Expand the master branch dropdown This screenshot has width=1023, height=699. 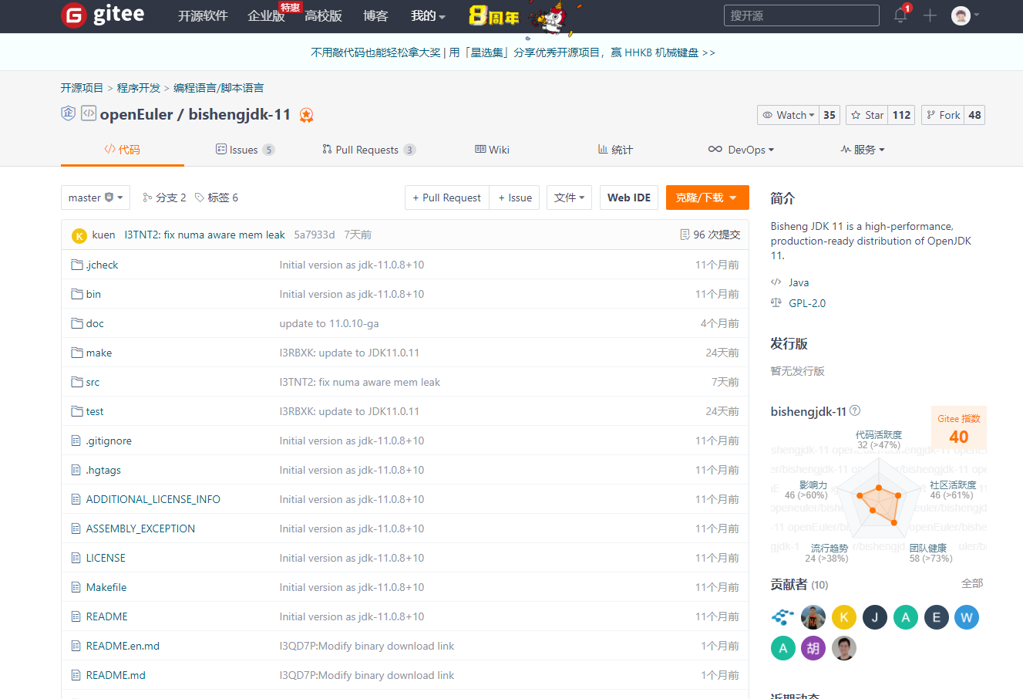tap(96, 198)
